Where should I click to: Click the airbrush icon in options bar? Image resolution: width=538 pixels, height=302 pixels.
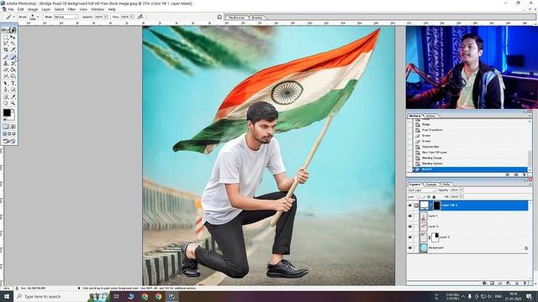pos(140,17)
